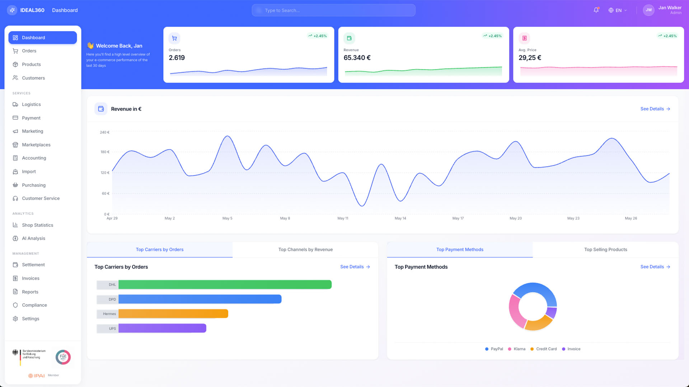Click See Details for Top Carriers
689x387 pixels.
[355, 267]
